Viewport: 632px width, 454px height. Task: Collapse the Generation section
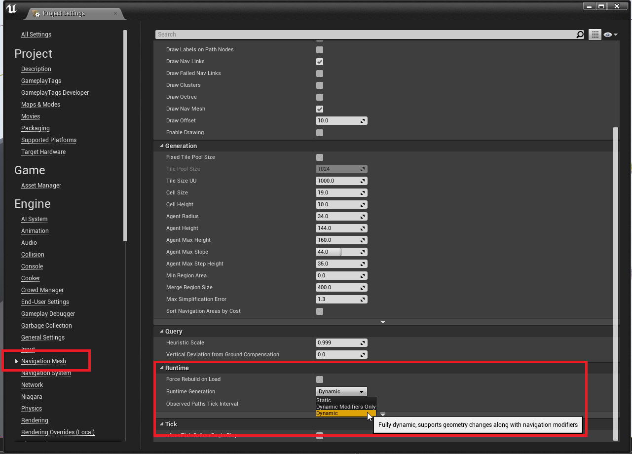tap(161, 146)
